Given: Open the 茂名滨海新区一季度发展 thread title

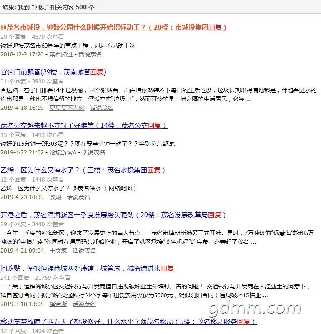Looking at the screenshot, I should (114, 215).
